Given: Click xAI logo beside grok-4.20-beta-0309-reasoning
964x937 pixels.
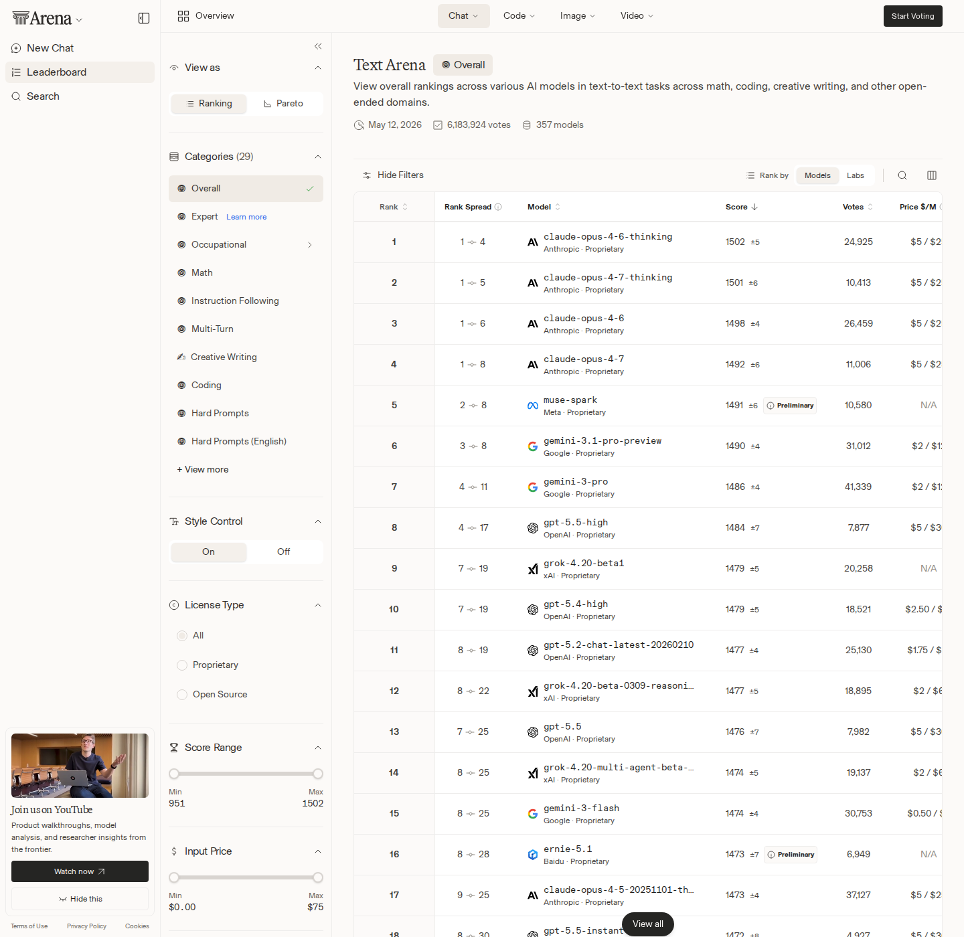Looking at the screenshot, I should (x=533, y=691).
